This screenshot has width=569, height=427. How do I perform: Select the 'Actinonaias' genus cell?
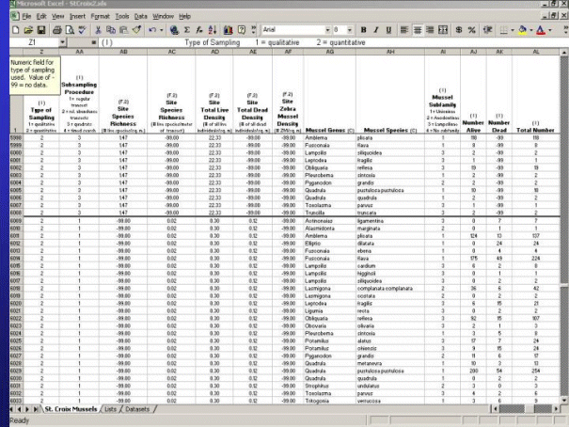[x=329, y=221]
